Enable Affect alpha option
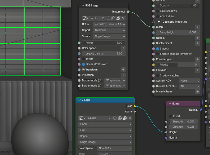The height and width of the screenshot is (155, 210). [158, 16]
